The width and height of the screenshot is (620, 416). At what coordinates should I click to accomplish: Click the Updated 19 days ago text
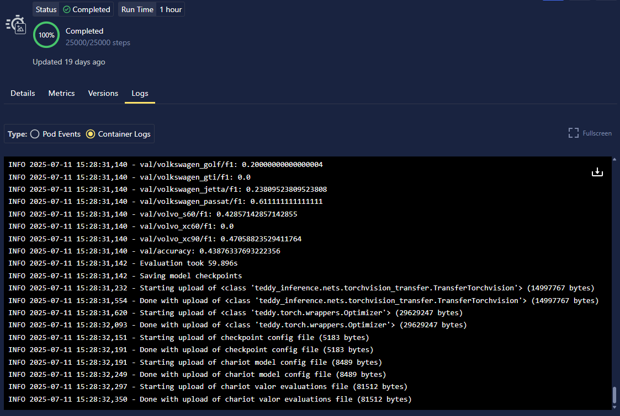69,62
